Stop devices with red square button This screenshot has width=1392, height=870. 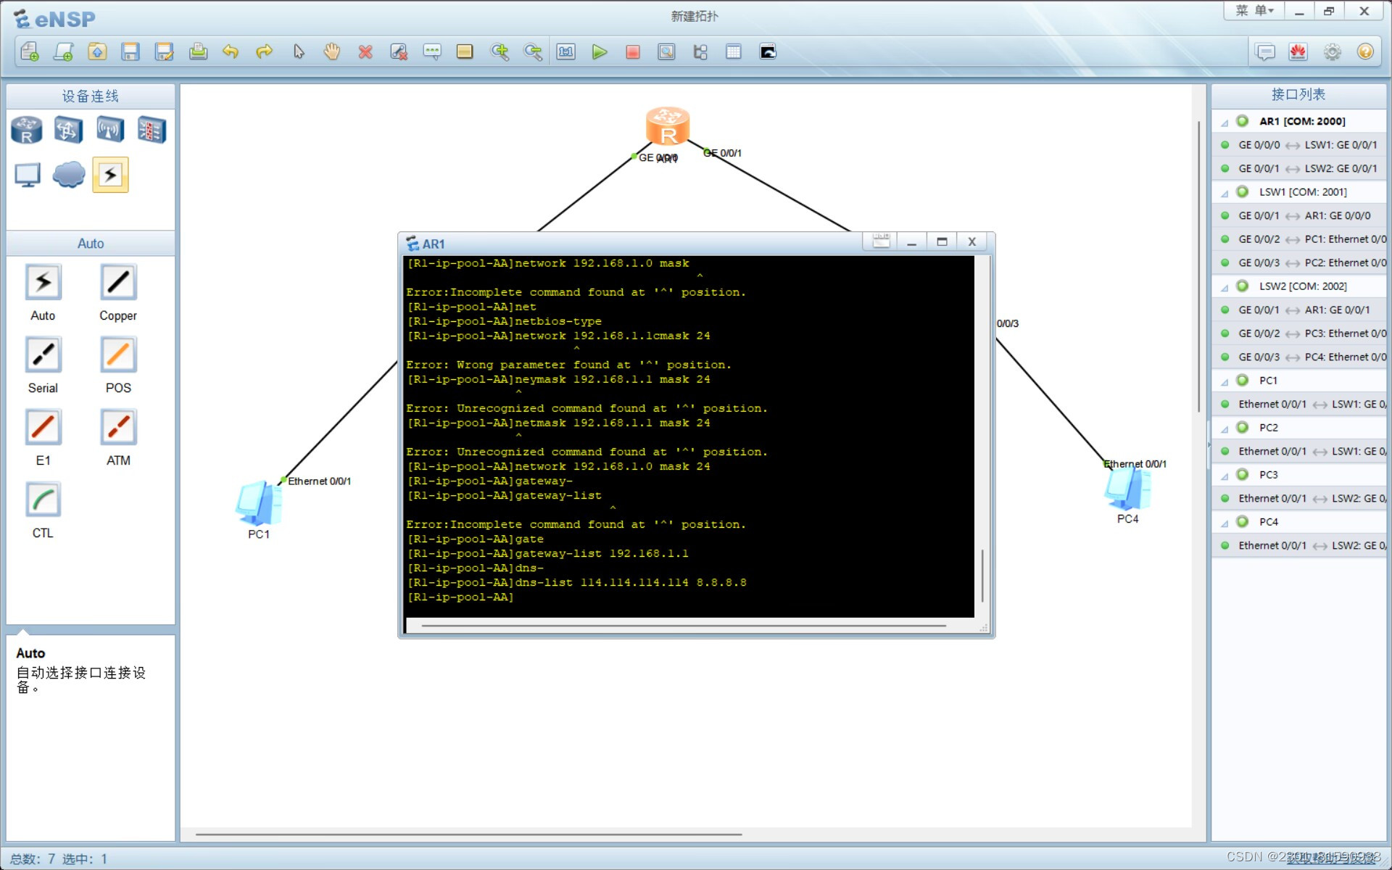point(633,51)
